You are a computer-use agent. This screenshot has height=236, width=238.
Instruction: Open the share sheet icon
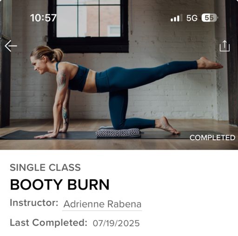point(225,46)
